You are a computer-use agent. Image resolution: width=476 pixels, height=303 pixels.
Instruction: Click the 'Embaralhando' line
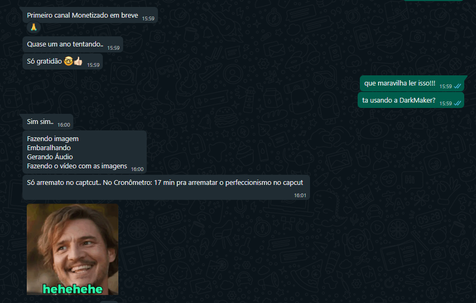coord(49,148)
